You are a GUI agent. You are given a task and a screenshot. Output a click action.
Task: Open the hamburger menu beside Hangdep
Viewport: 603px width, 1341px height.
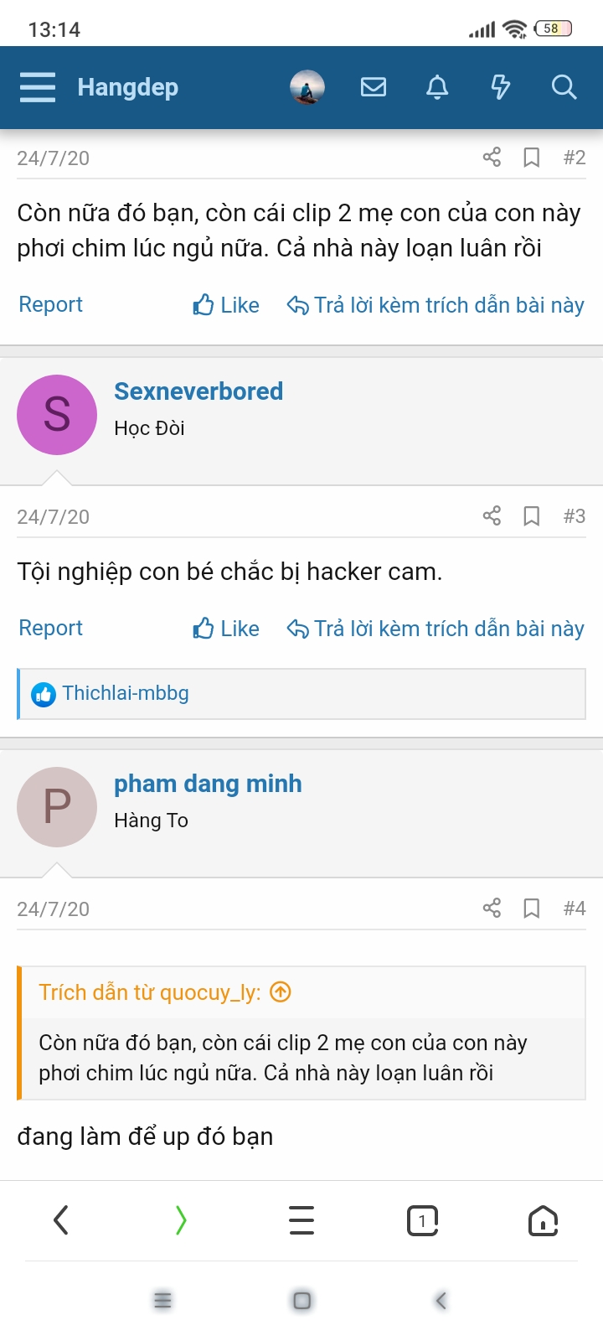click(38, 87)
